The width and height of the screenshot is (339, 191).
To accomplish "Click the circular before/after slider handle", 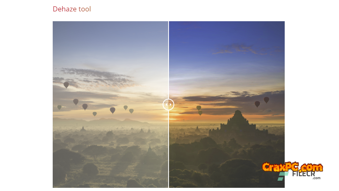I will (x=168, y=104).
